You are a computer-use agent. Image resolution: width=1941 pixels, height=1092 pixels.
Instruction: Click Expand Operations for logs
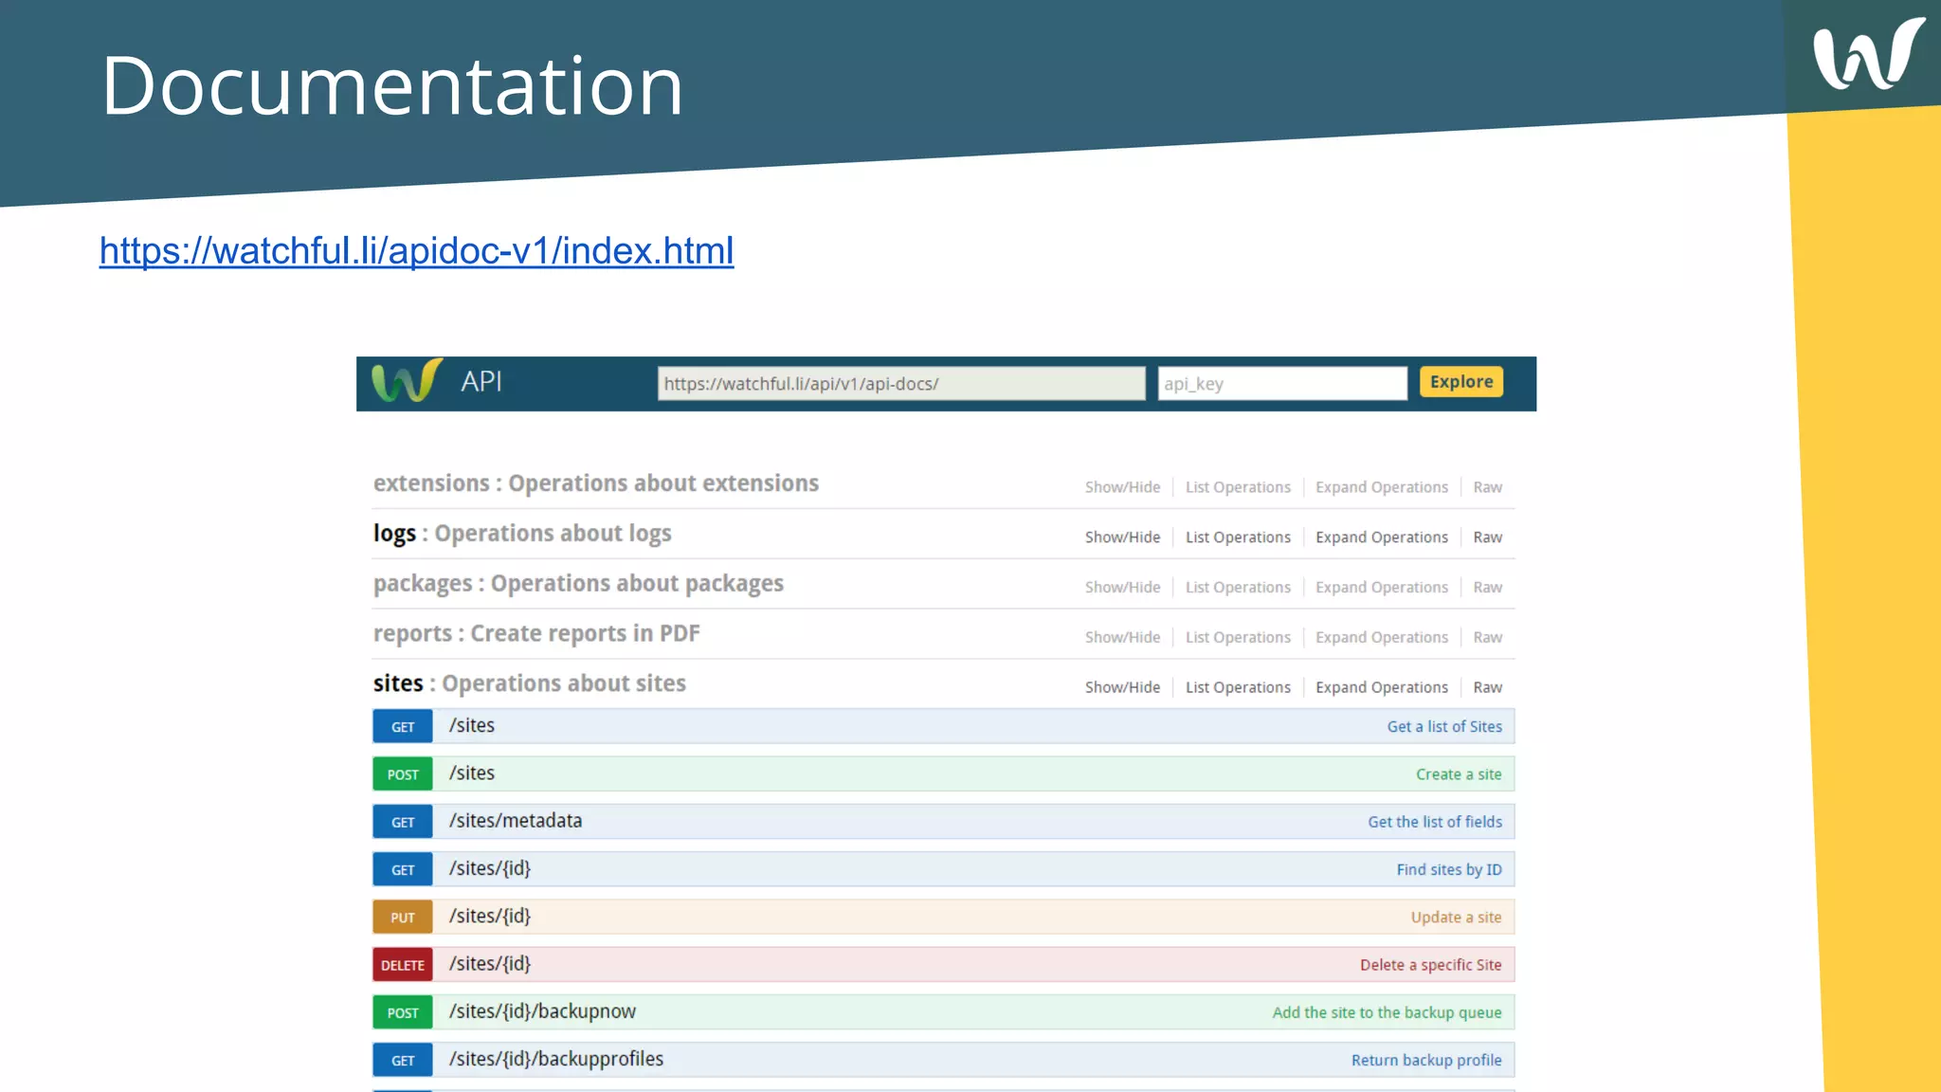click(1382, 537)
